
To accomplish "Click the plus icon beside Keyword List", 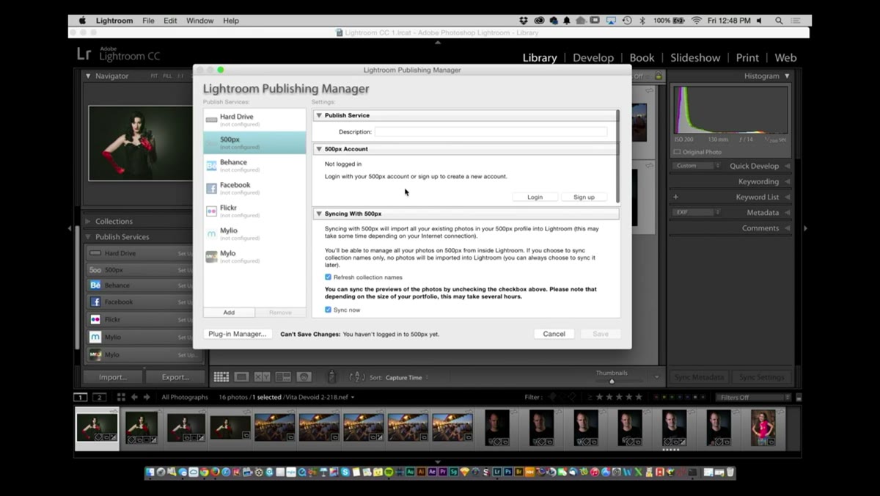I will pos(675,197).
